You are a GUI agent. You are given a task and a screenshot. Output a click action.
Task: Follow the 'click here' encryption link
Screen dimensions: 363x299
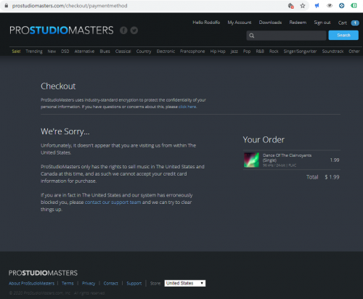(x=187, y=107)
